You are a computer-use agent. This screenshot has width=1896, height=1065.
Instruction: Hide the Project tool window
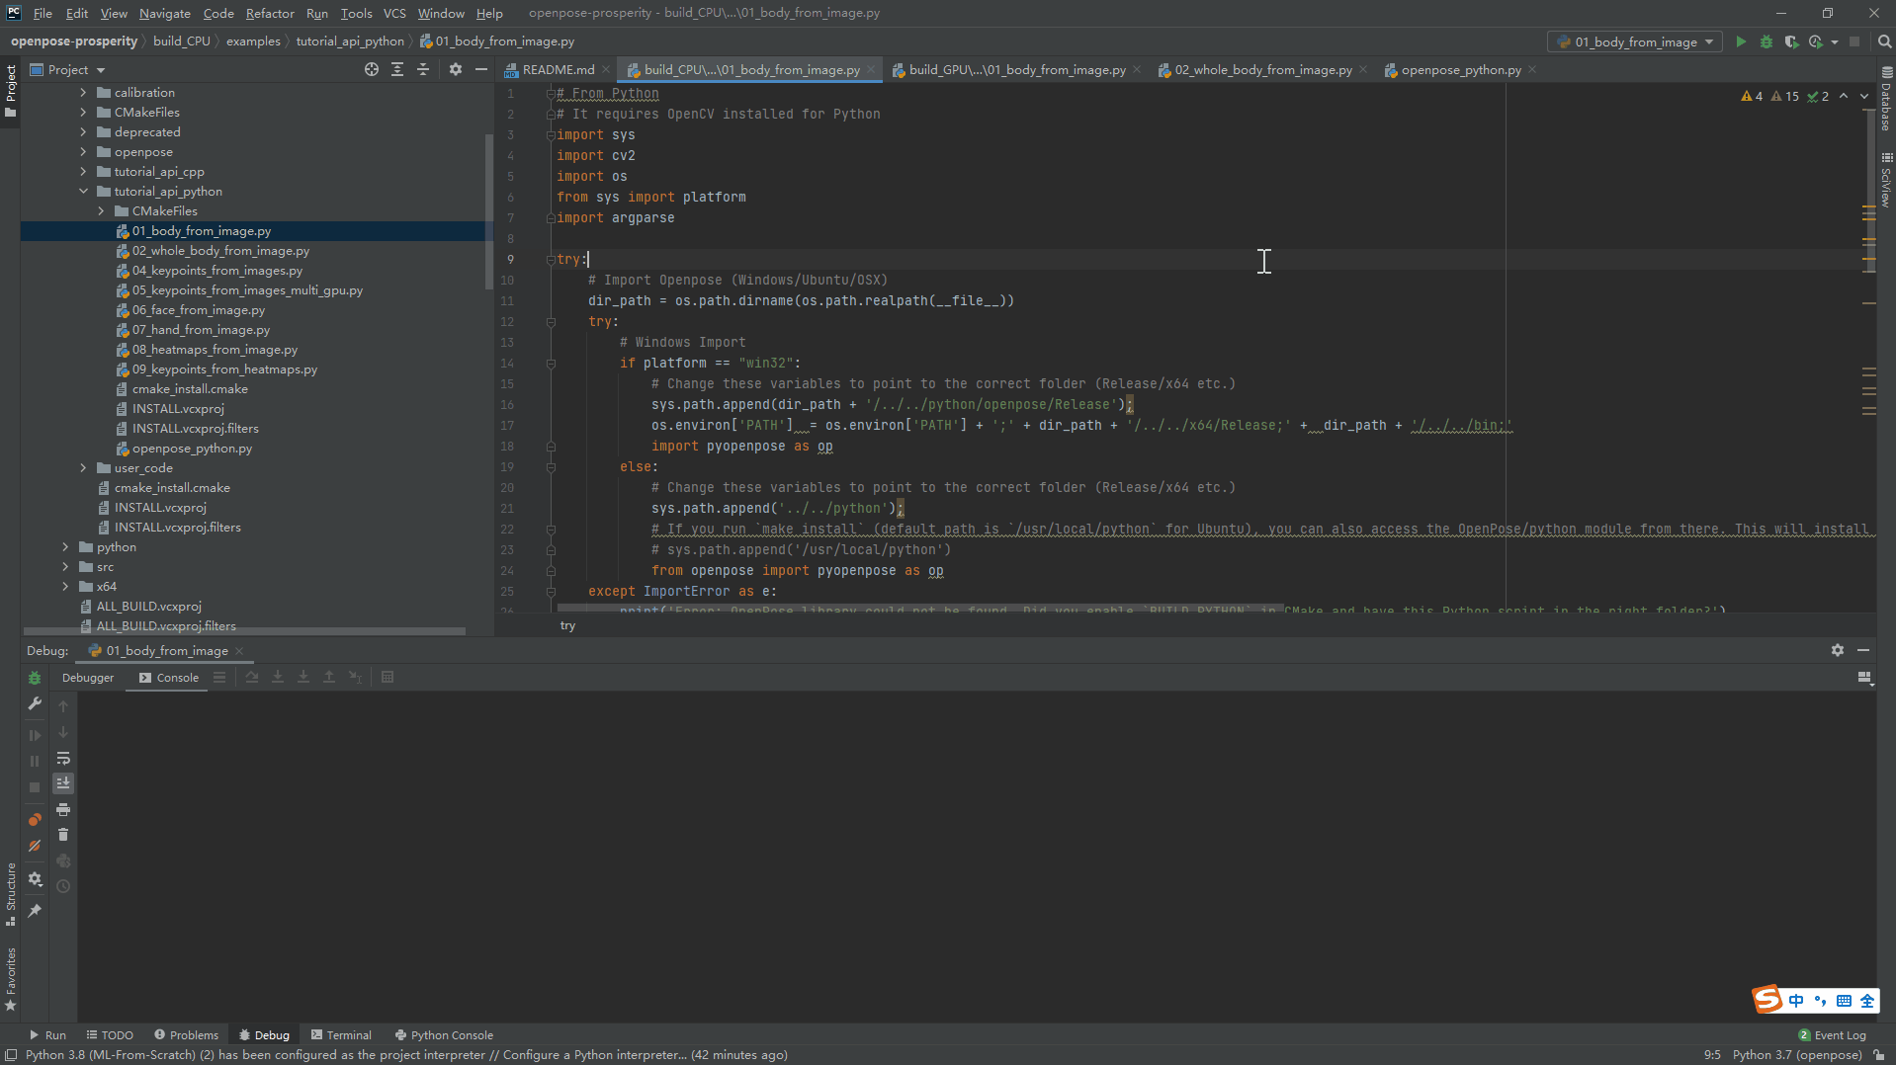pyautogui.click(x=481, y=69)
